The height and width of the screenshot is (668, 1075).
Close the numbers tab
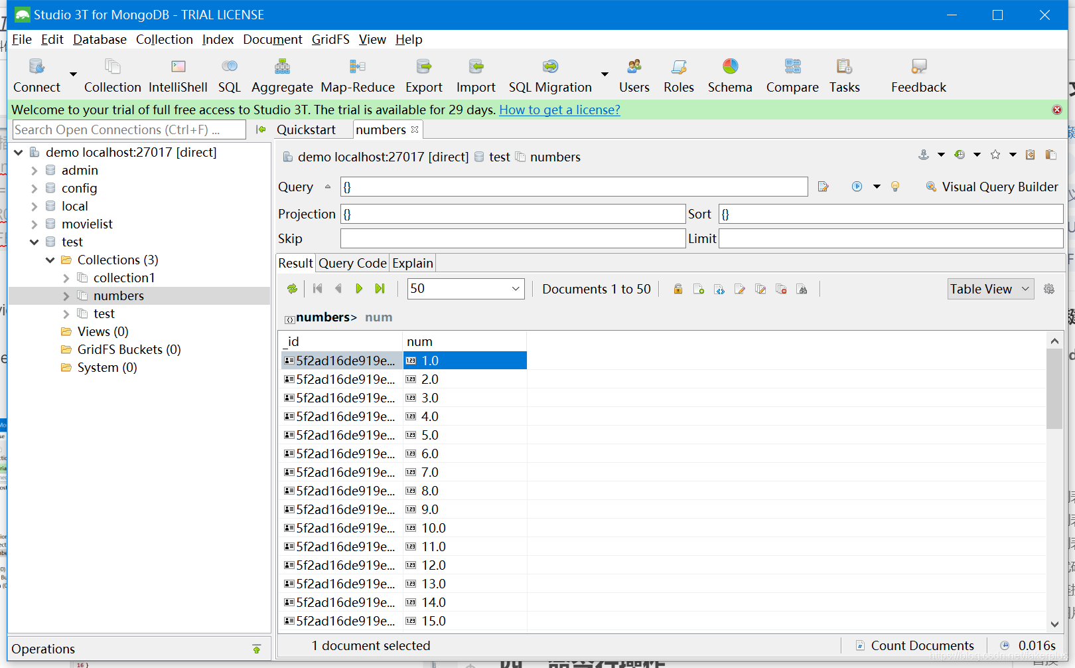click(415, 129)
